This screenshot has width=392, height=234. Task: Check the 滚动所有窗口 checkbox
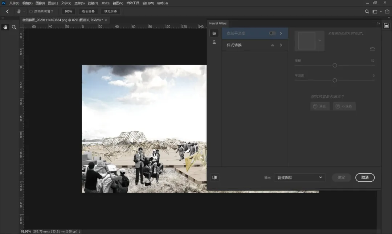click(31, 11)
